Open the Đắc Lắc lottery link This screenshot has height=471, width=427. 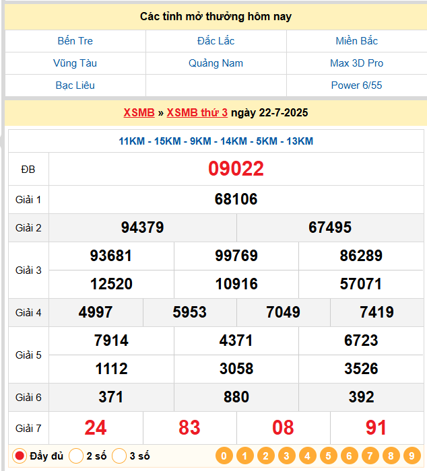[x=216, y=41]
